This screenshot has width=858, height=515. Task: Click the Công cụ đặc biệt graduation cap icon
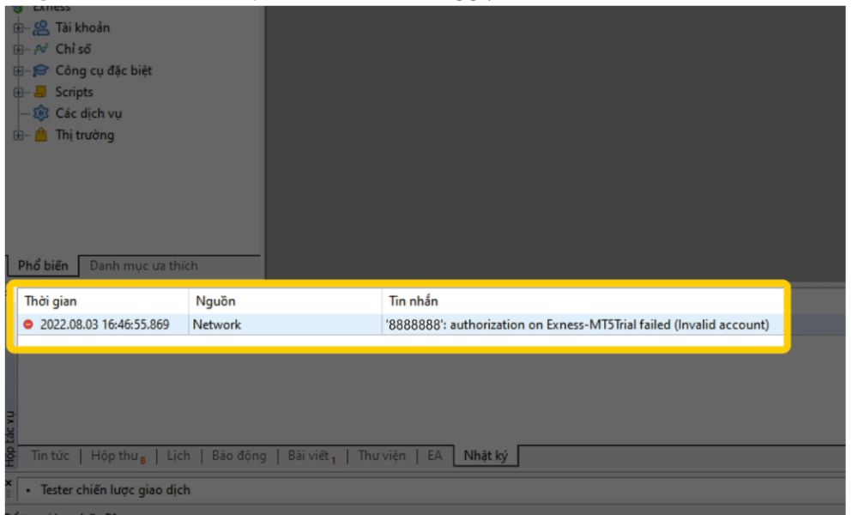[40, 70]
